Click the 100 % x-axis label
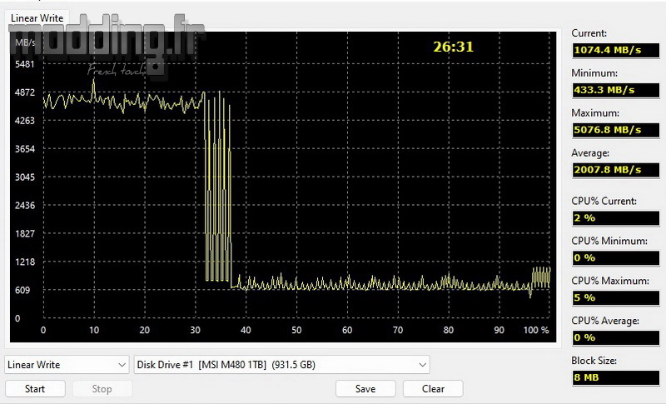 [x=536, y=330]
